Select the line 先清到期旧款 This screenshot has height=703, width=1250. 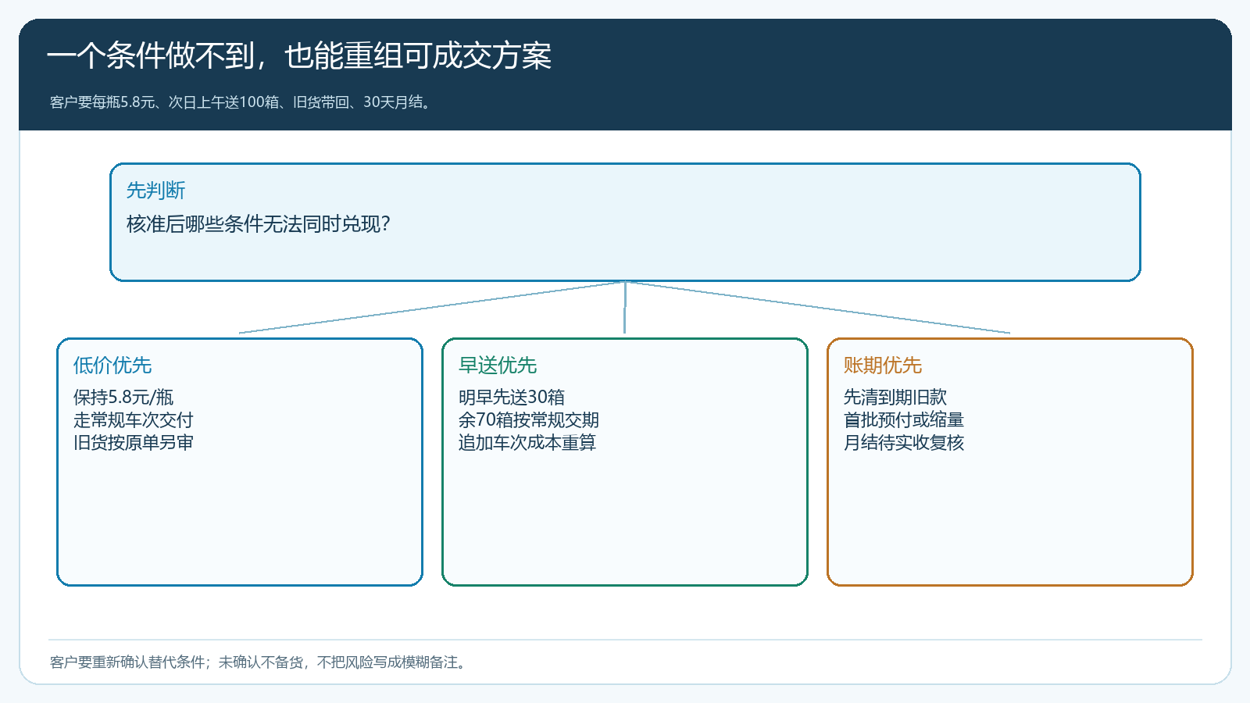pyautogui.click(x=895, y=397)
